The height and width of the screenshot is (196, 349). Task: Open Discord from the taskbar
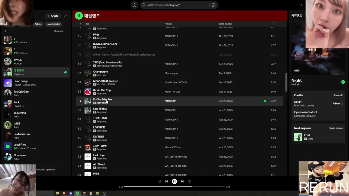[71, 193]
